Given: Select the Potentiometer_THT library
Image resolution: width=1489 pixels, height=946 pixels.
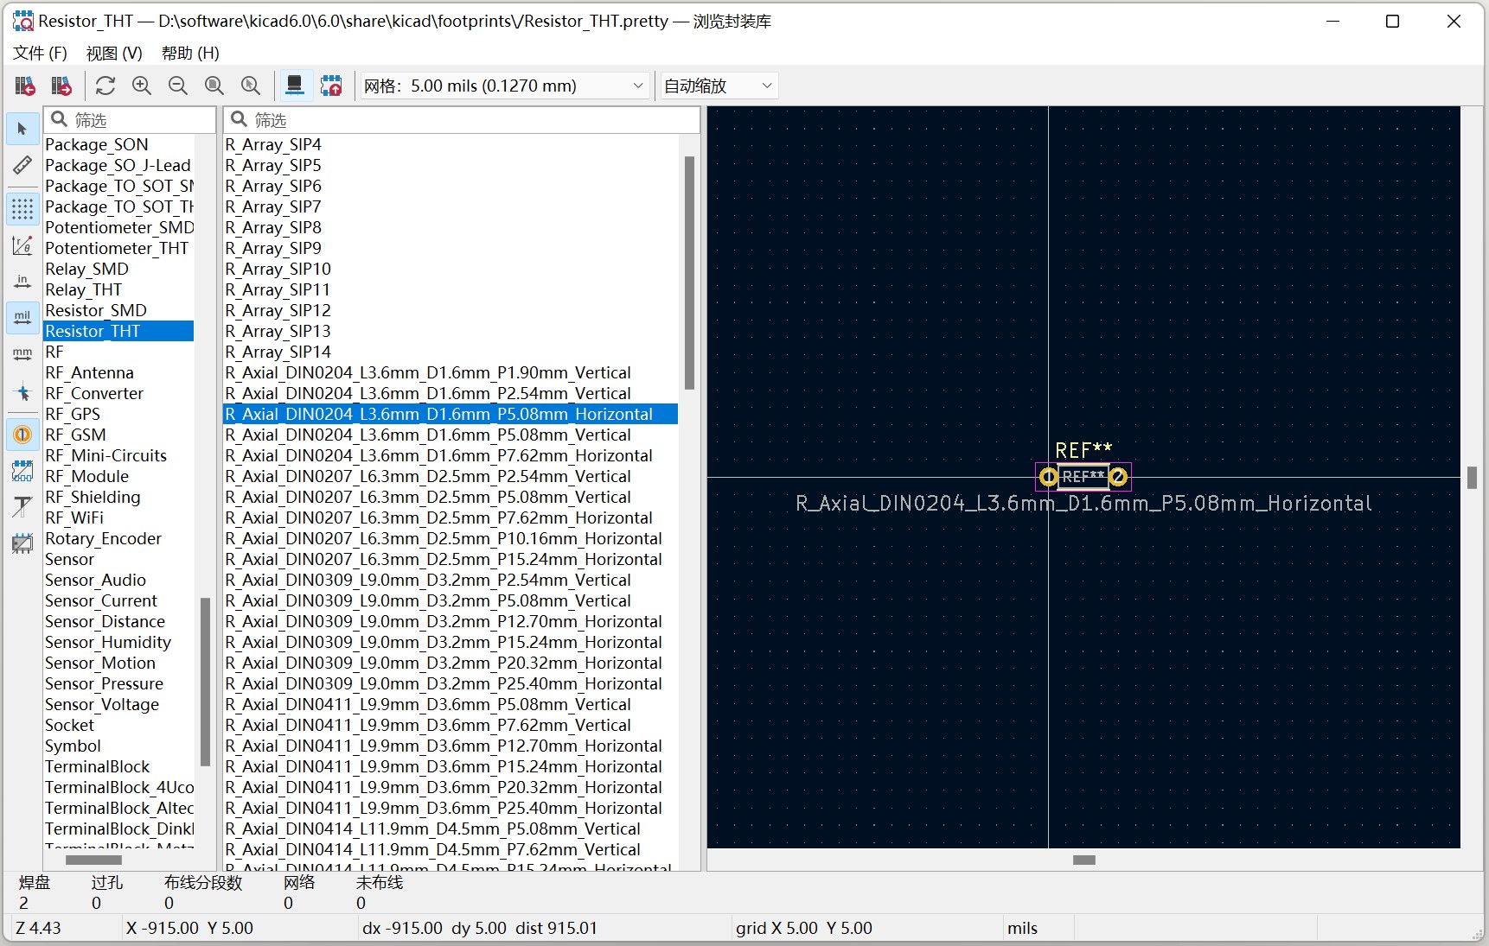Looking at the screenshot, I should coord(118,248).
